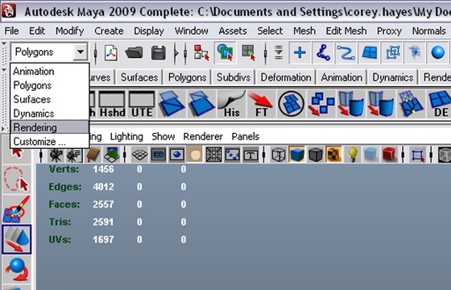The width and height of the screenshot is (451, 290).
Task: Click the Hshd shelf button
Action: pos(112,104)
